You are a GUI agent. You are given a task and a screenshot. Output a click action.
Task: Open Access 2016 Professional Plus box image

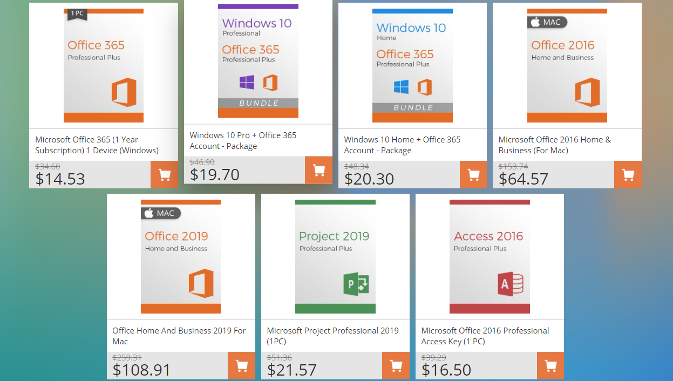click(490, 256)
